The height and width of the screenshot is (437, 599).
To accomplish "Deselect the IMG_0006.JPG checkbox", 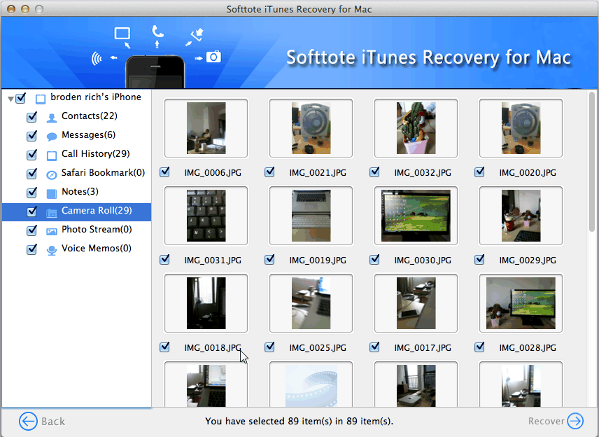I will pos(164,172).
